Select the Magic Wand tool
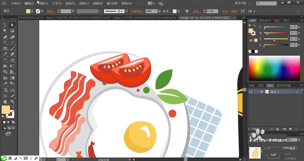This screenshot has width=304, height=161. click(5, 31)
